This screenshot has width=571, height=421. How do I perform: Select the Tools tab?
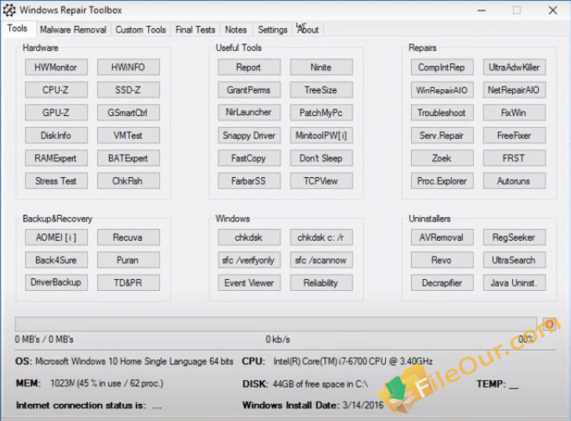click(17, 28)
